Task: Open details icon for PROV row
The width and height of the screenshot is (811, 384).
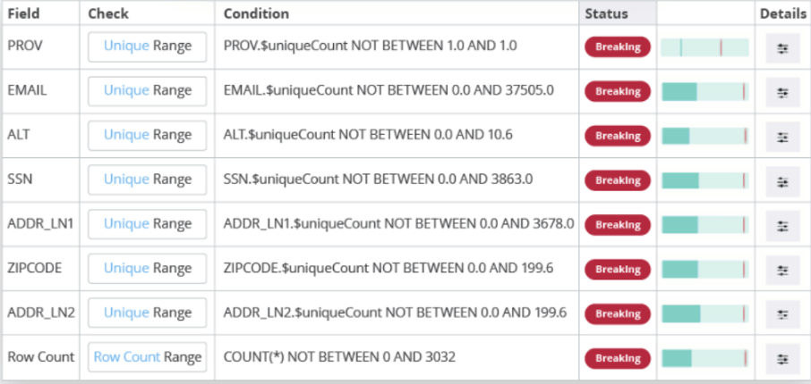Action: click(x=782, y=47)
